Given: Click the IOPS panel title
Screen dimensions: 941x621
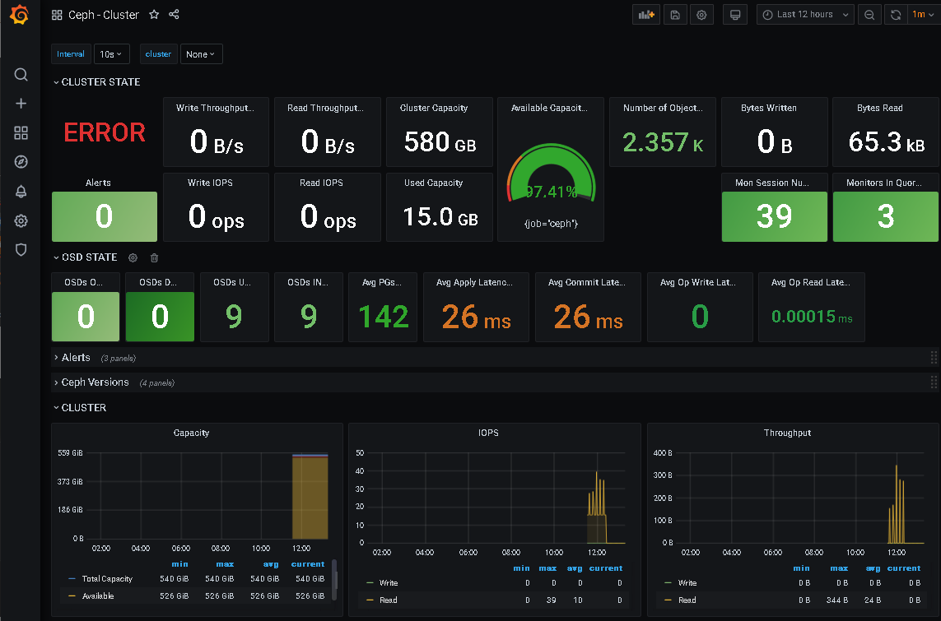Looking at the screenshot, I should pyautogui.click(x=488, y=433).
